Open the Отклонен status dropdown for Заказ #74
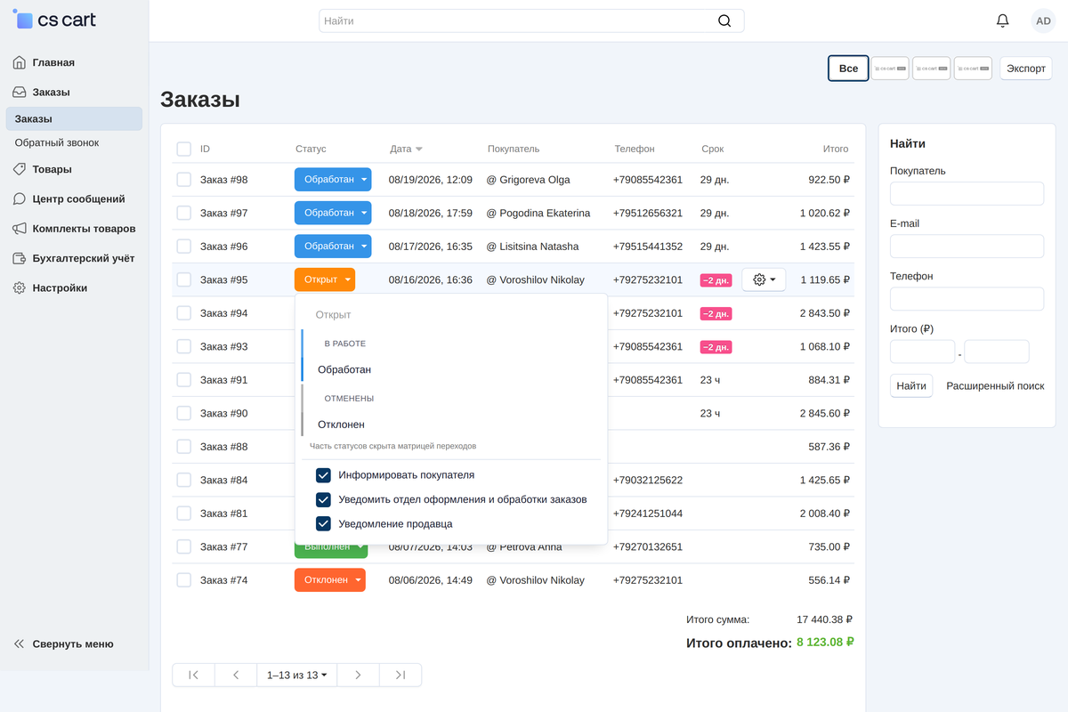The image size is (1068, 712). pos(330,580)
